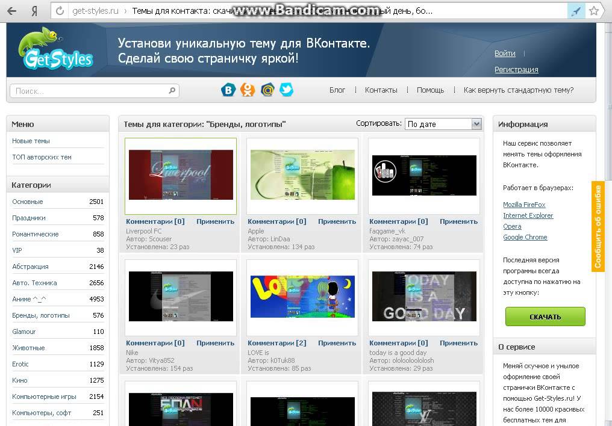Open comments for Liverpool FC theme
This screenshot has width=612, height=426.
click(x=155, y=221)
